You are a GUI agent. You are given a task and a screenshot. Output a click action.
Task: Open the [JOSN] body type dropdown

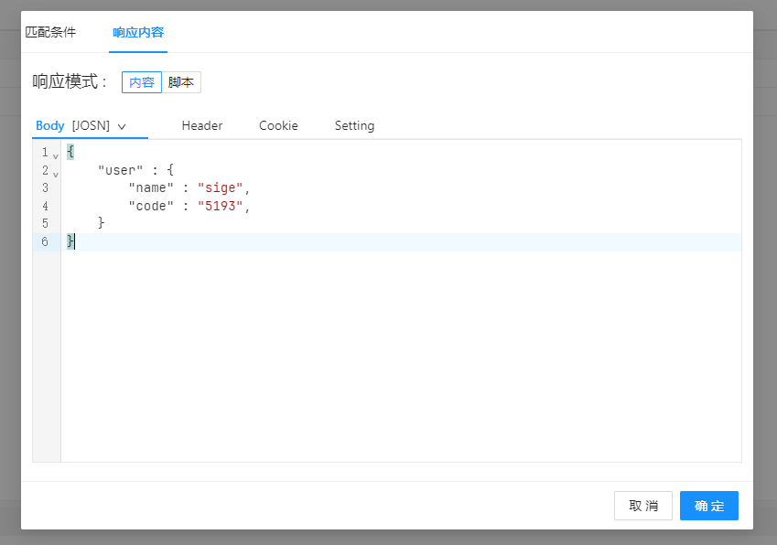99,126
